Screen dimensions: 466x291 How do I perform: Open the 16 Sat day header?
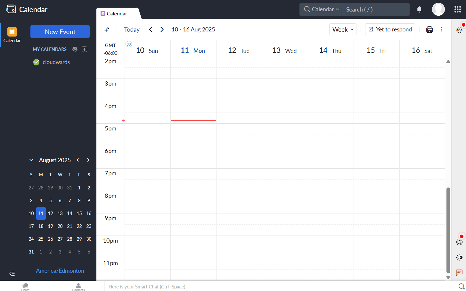pos(422,50)
